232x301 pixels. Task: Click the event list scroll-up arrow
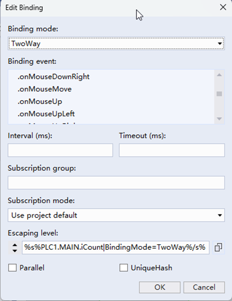click(x=219, y=75)
